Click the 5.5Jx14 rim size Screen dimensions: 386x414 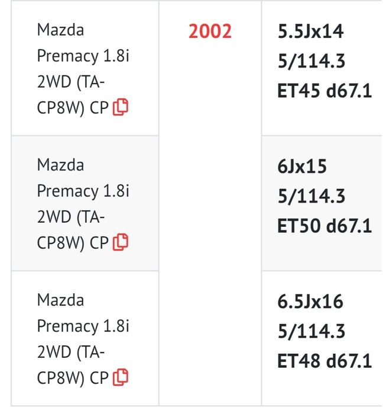point(310,31)
